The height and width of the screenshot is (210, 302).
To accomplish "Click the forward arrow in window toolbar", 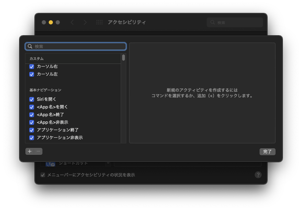I will 85,22.
